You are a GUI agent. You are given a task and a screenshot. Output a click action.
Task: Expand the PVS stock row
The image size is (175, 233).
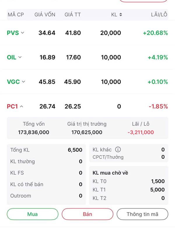23,33
